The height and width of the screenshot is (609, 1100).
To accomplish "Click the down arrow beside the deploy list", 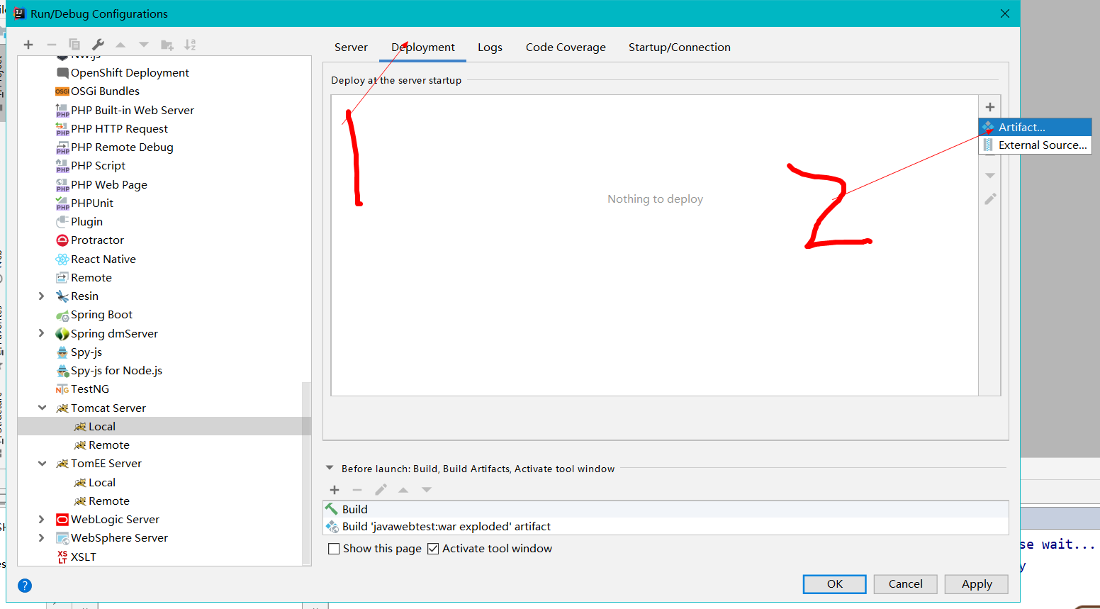I will pos(990,175).
